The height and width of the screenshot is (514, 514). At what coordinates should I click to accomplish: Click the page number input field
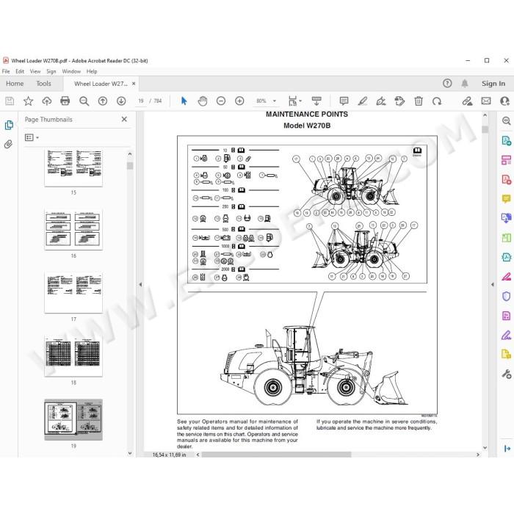coord(141,101)
